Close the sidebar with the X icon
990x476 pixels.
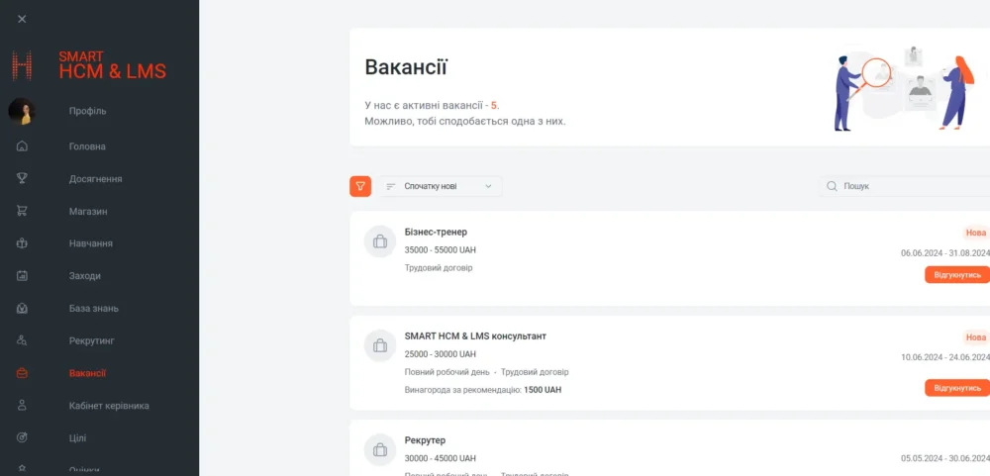tap(22, 19)
